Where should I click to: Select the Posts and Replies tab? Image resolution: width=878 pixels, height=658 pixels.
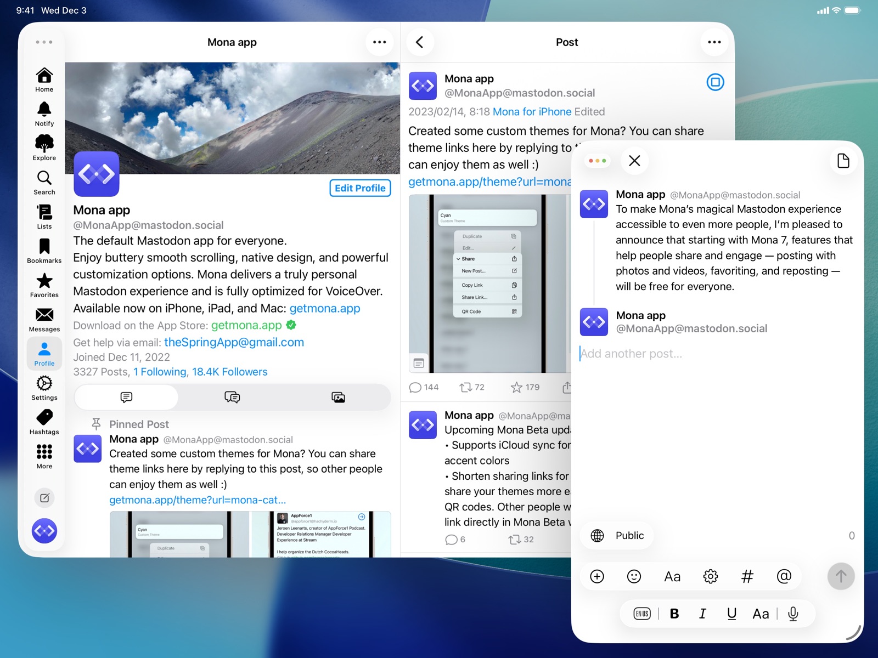pos(232,397)
